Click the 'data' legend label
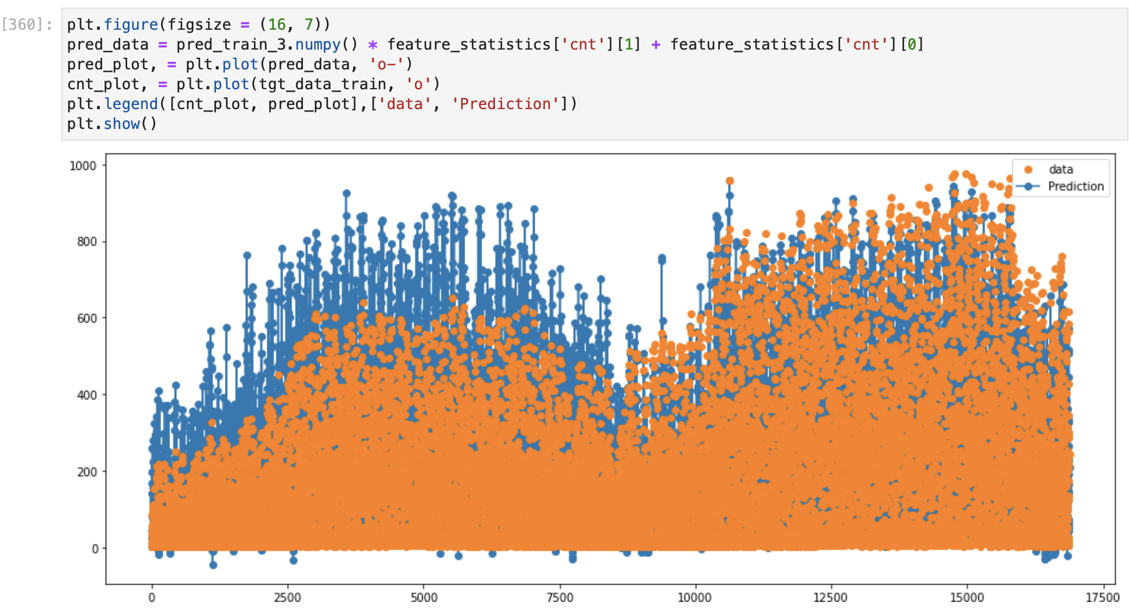Viewport: 1129px width, 608px height. [x=1061, y=169]
